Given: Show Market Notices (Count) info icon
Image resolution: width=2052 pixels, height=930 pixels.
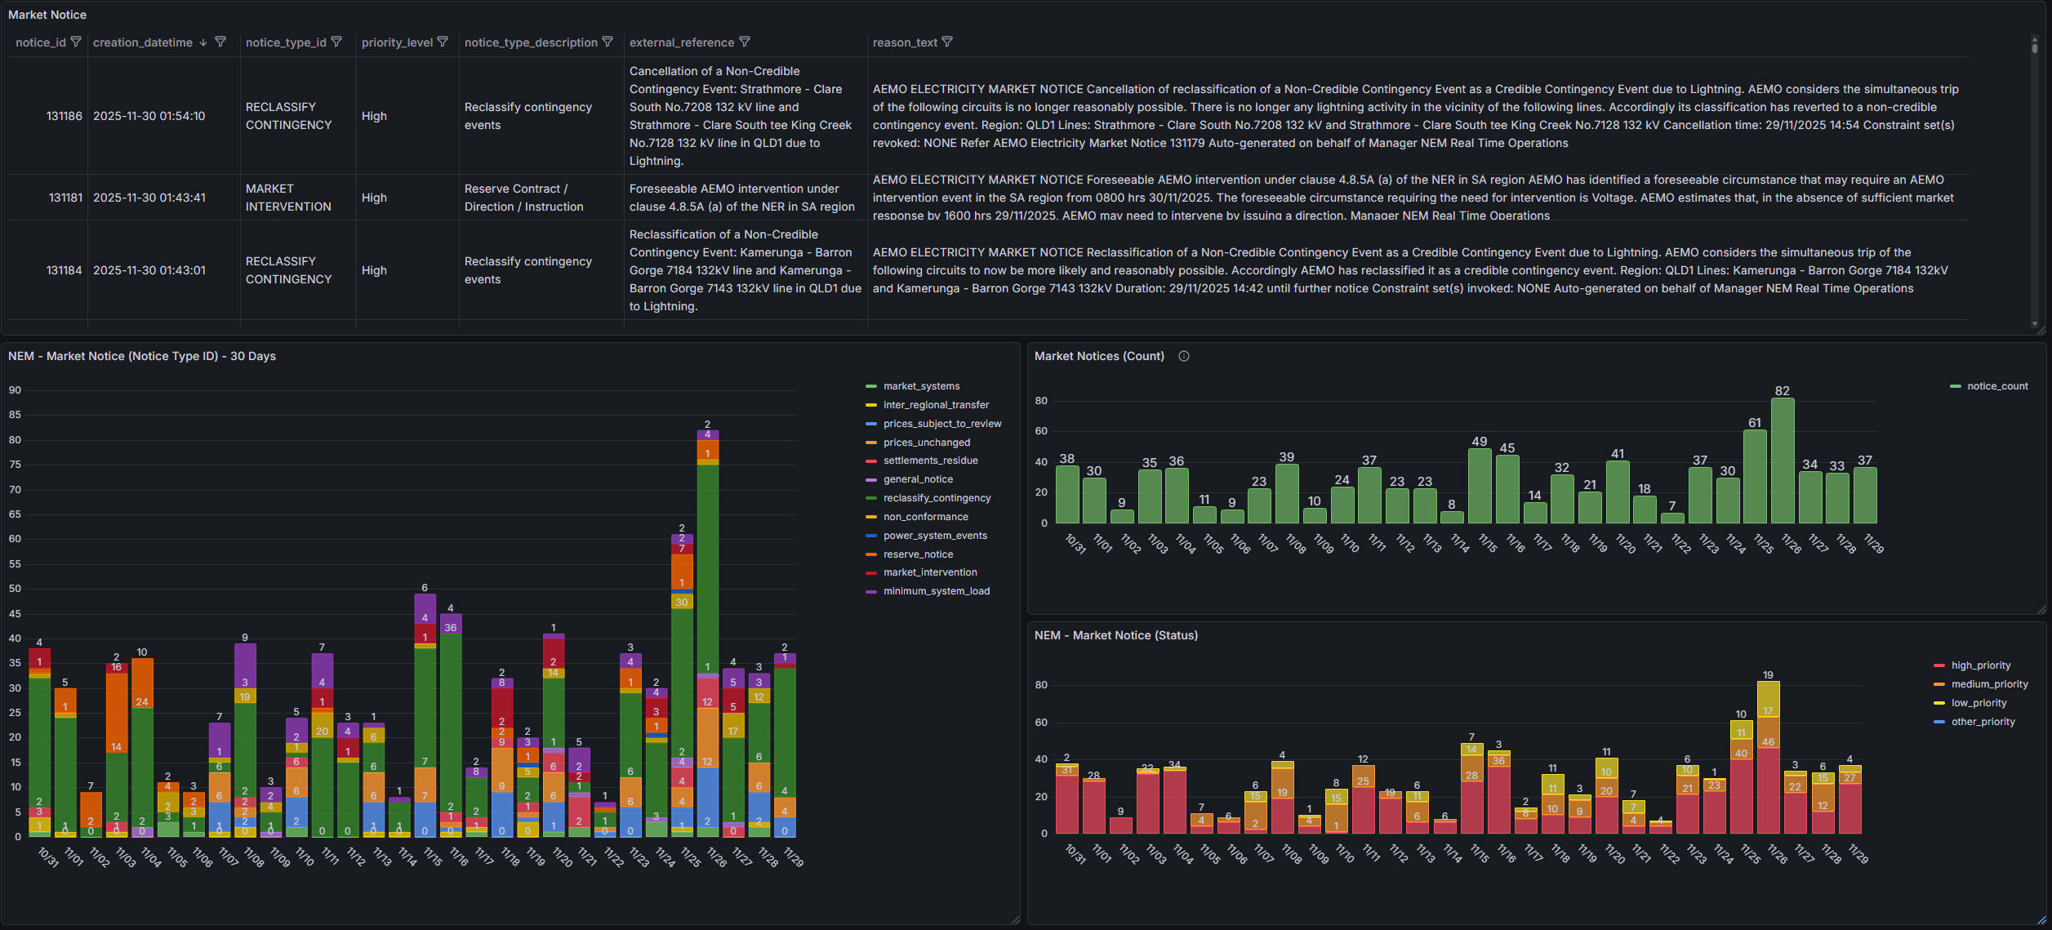Looking at the screenshot, I should pyautogui.click(x=1184, y=356).
